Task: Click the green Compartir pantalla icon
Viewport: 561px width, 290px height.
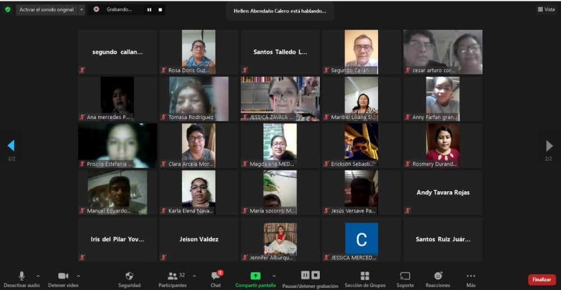Action: point(255,276)
